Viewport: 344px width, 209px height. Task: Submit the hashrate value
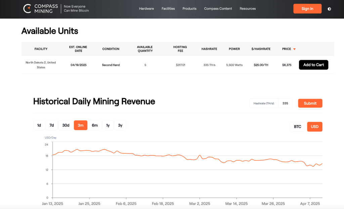(x=310, y=103)
